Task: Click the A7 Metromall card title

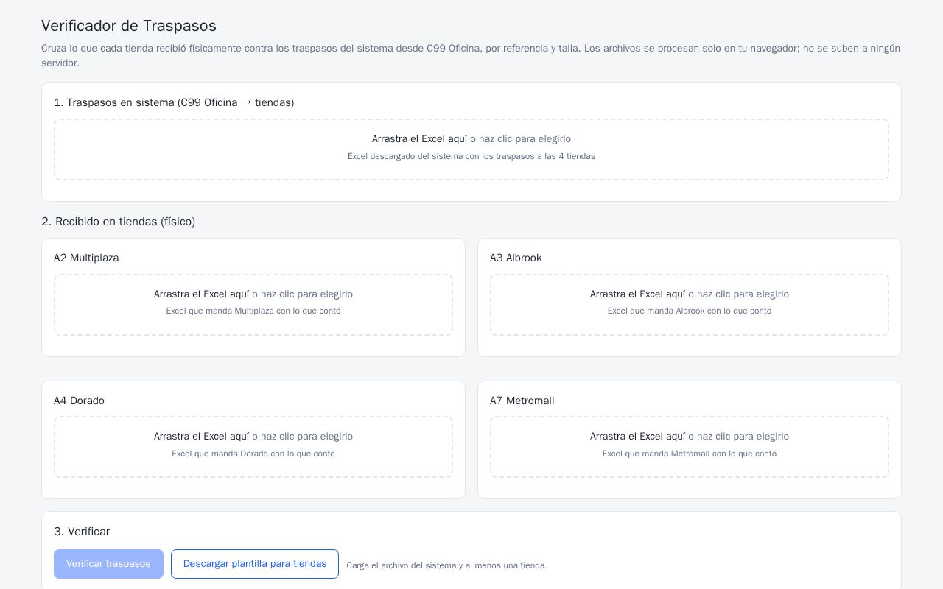Action: point(522,401)
